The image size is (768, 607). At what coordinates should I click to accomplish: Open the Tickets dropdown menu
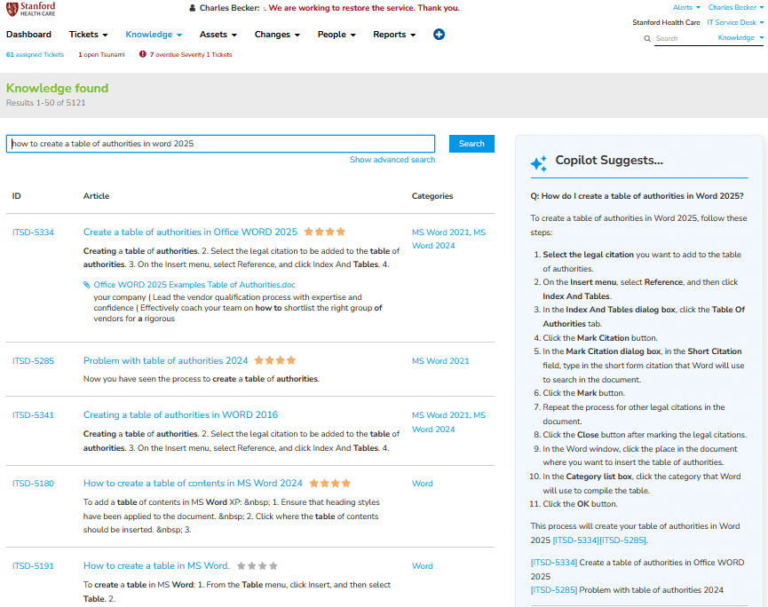point(88,35)
